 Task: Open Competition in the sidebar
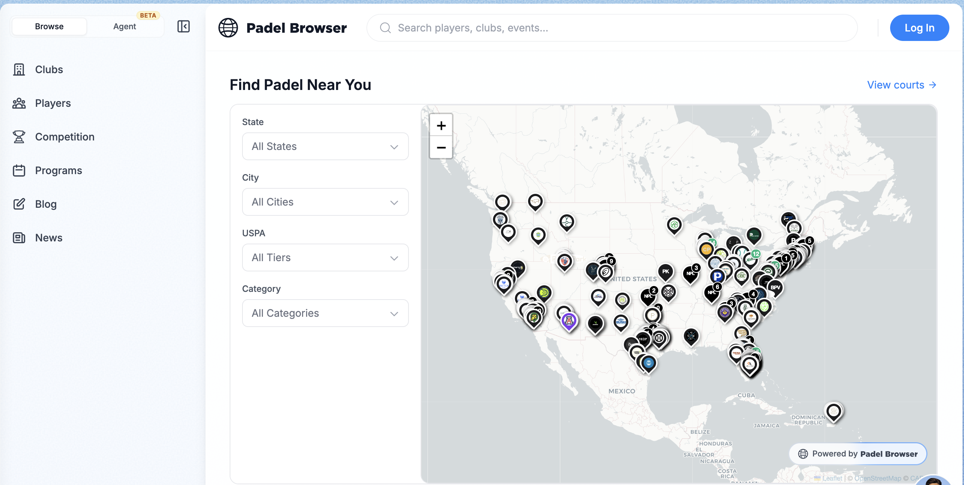coord(65,137)
